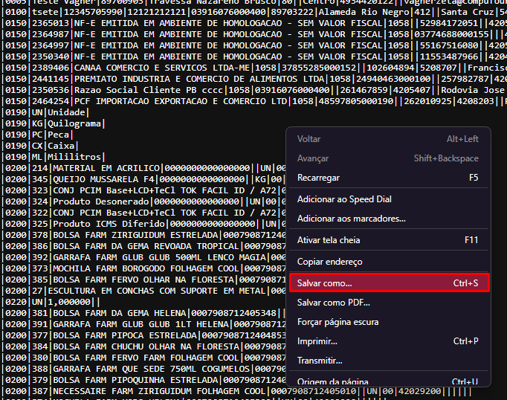Open 'Origem da página' menu item
507x400 pixels.
pos(332,381)
